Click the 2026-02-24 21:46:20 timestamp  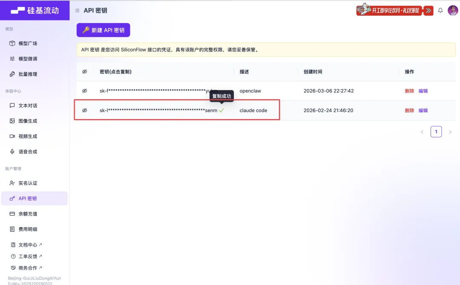click(328, 111)
